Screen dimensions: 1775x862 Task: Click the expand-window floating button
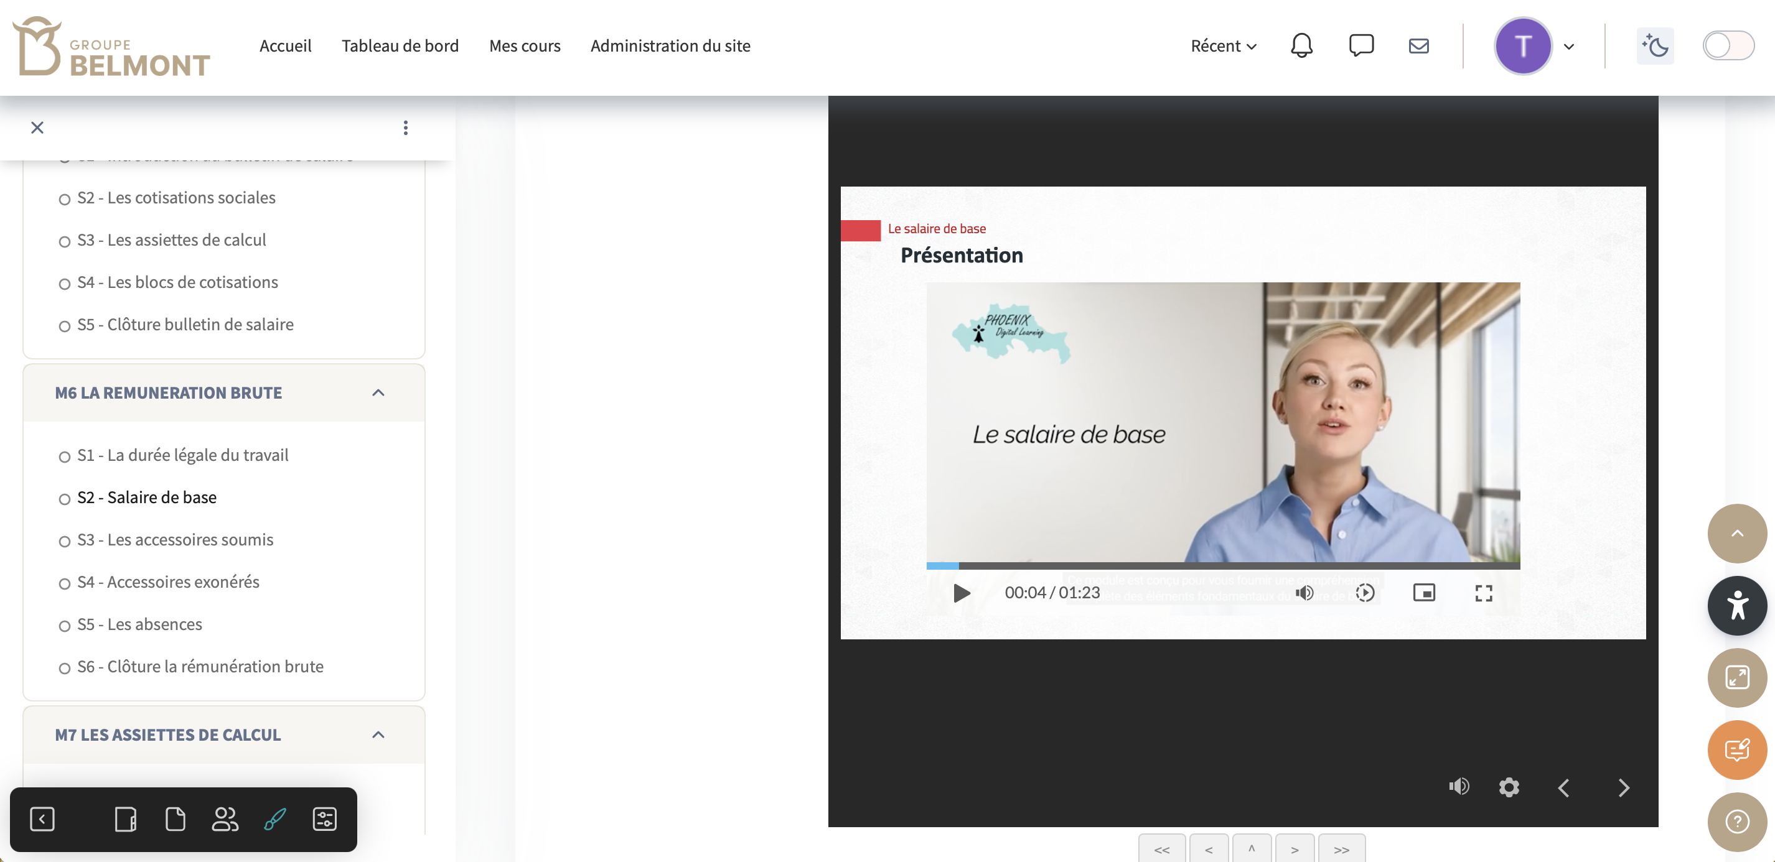(1736, 677)
